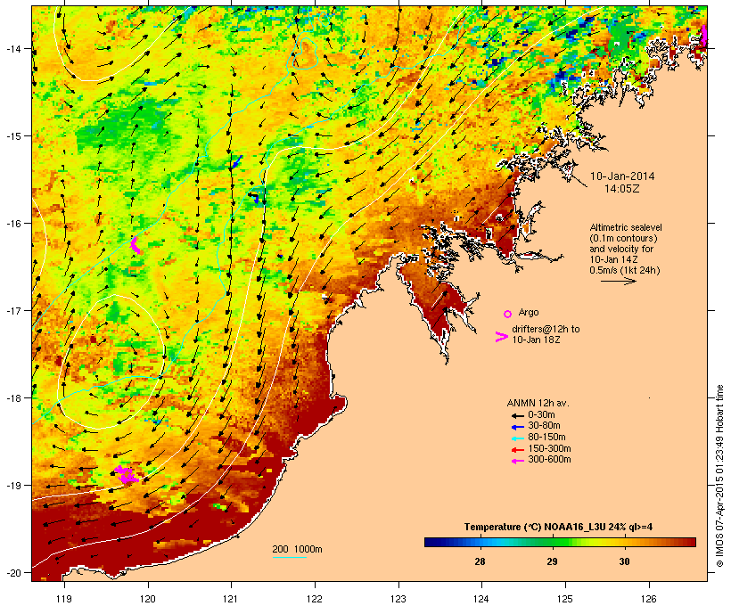Click the '0-30m' depth label
The width and height of the screenshot is (731, 606).
point(541,415)
